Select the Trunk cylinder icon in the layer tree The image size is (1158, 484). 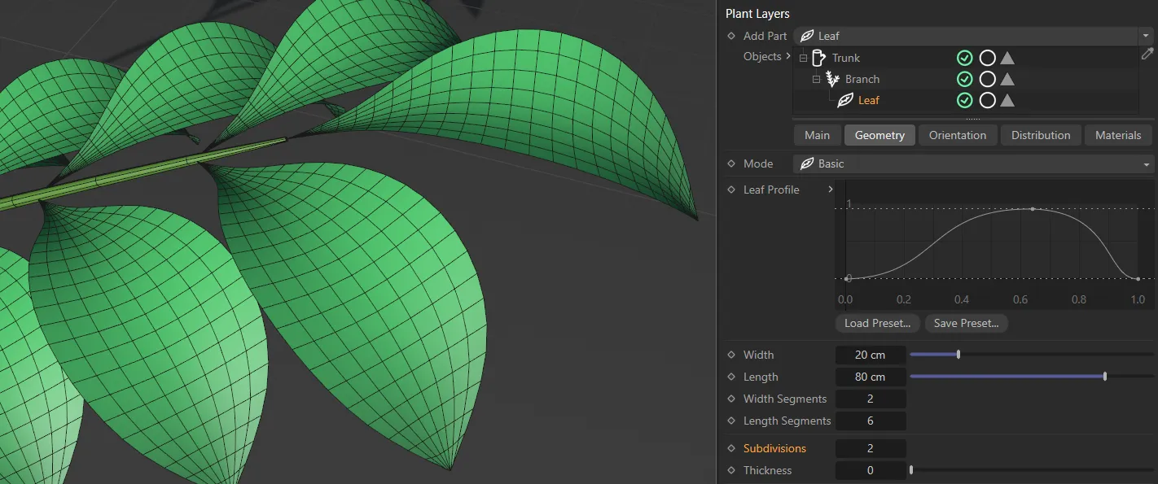[816, 57]
